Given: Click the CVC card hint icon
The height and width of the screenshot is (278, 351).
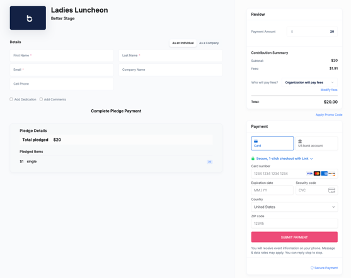Looking at the screenshot, I should 331,190.
